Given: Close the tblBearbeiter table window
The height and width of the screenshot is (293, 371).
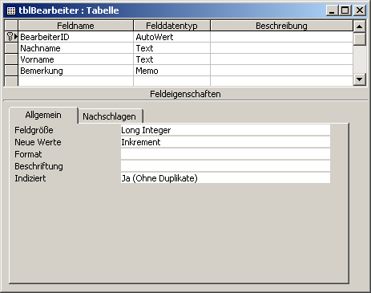Looking at the screenshot, I should tap(360, 10).
